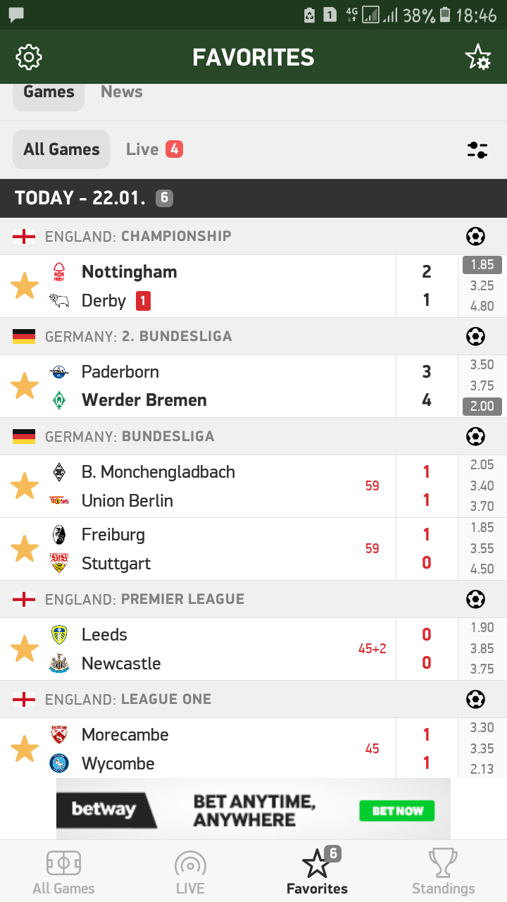Select 1.85 odds for Nottingham

482,265
